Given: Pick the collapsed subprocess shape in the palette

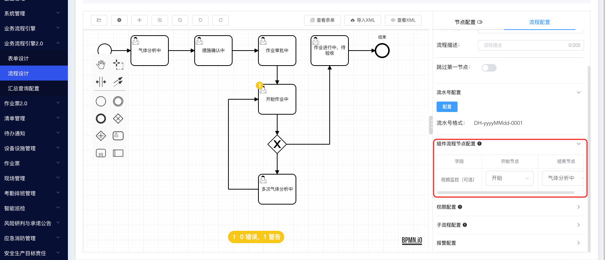Looking at the screenshot, I should tap(101, 153).
